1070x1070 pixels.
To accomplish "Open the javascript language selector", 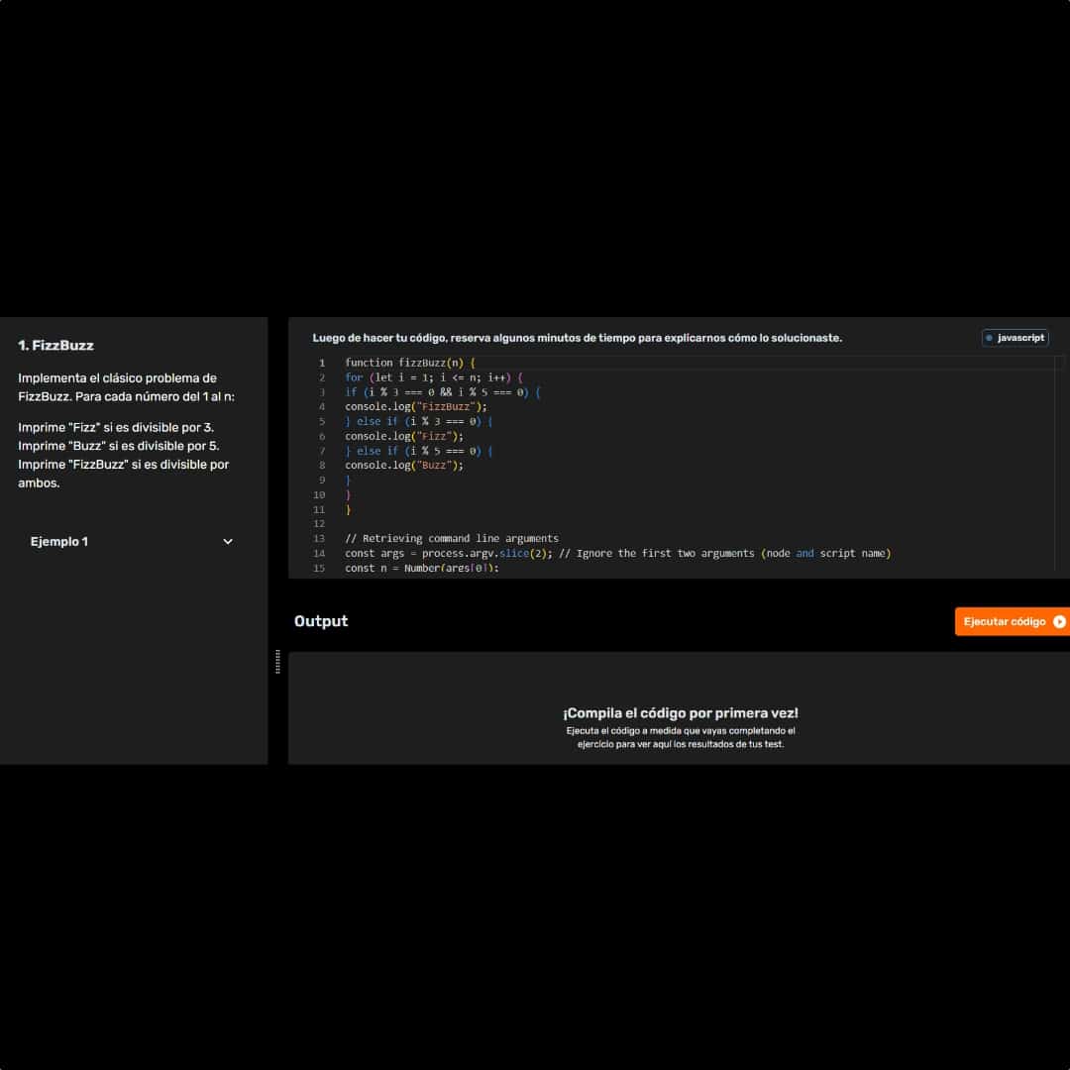I will pyautogui.click(x=1015, y=338).
